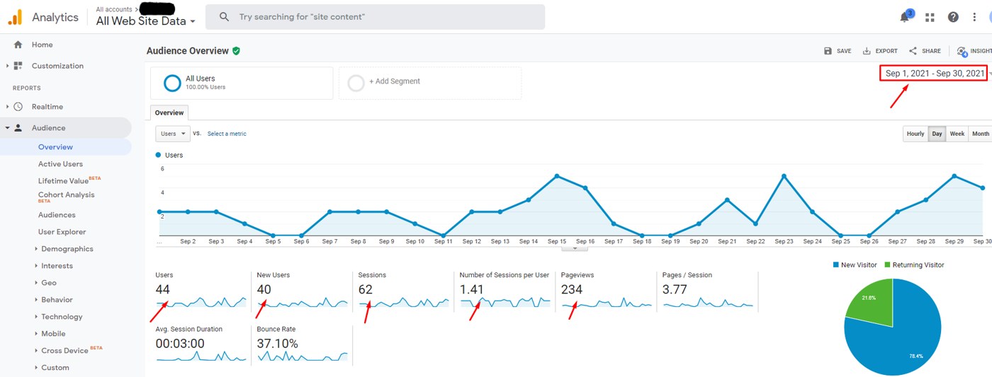Screen dimensions: 992x377
Task: Click the Add Segment circle placeholder
Action: coord(356,83)
